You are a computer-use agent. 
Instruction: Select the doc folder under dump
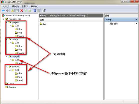pyautogui.click(x=20, y=46)
